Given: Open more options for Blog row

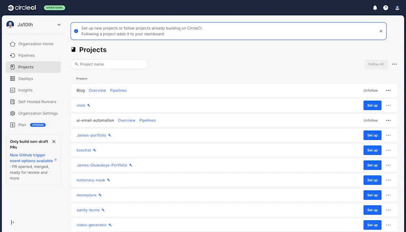Looking at the screenshot, I should pos(389,91).
